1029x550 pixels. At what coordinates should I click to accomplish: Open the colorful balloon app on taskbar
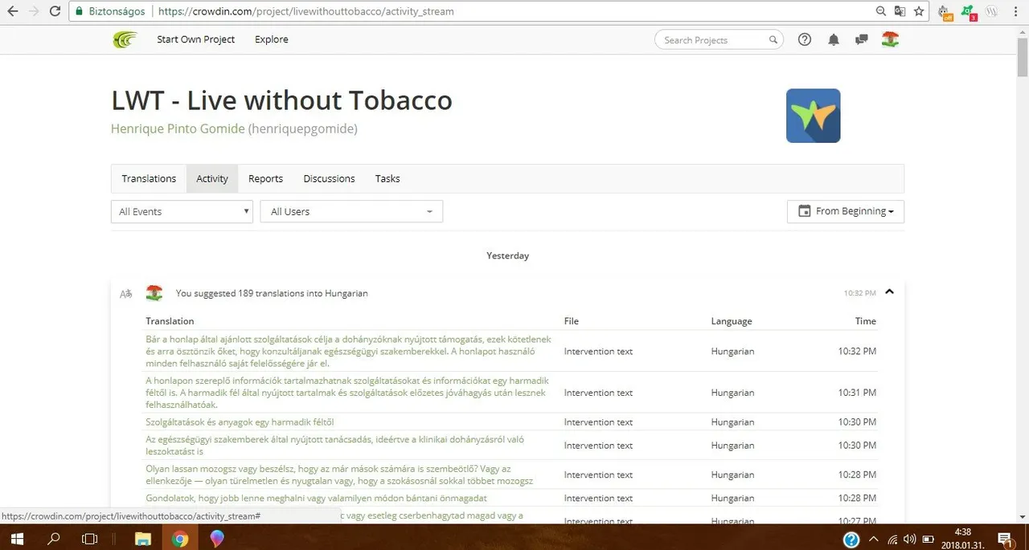tap(216, 538)
